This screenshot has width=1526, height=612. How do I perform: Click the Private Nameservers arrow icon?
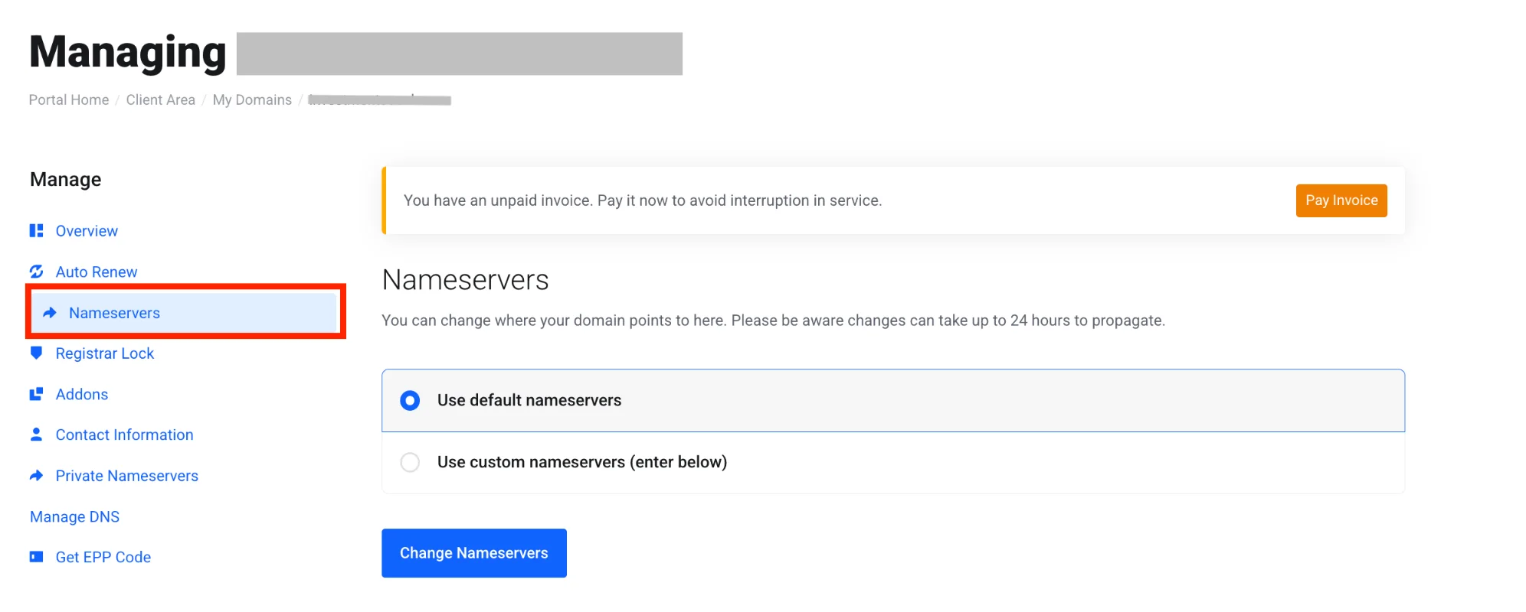click(x=36, y=475)
